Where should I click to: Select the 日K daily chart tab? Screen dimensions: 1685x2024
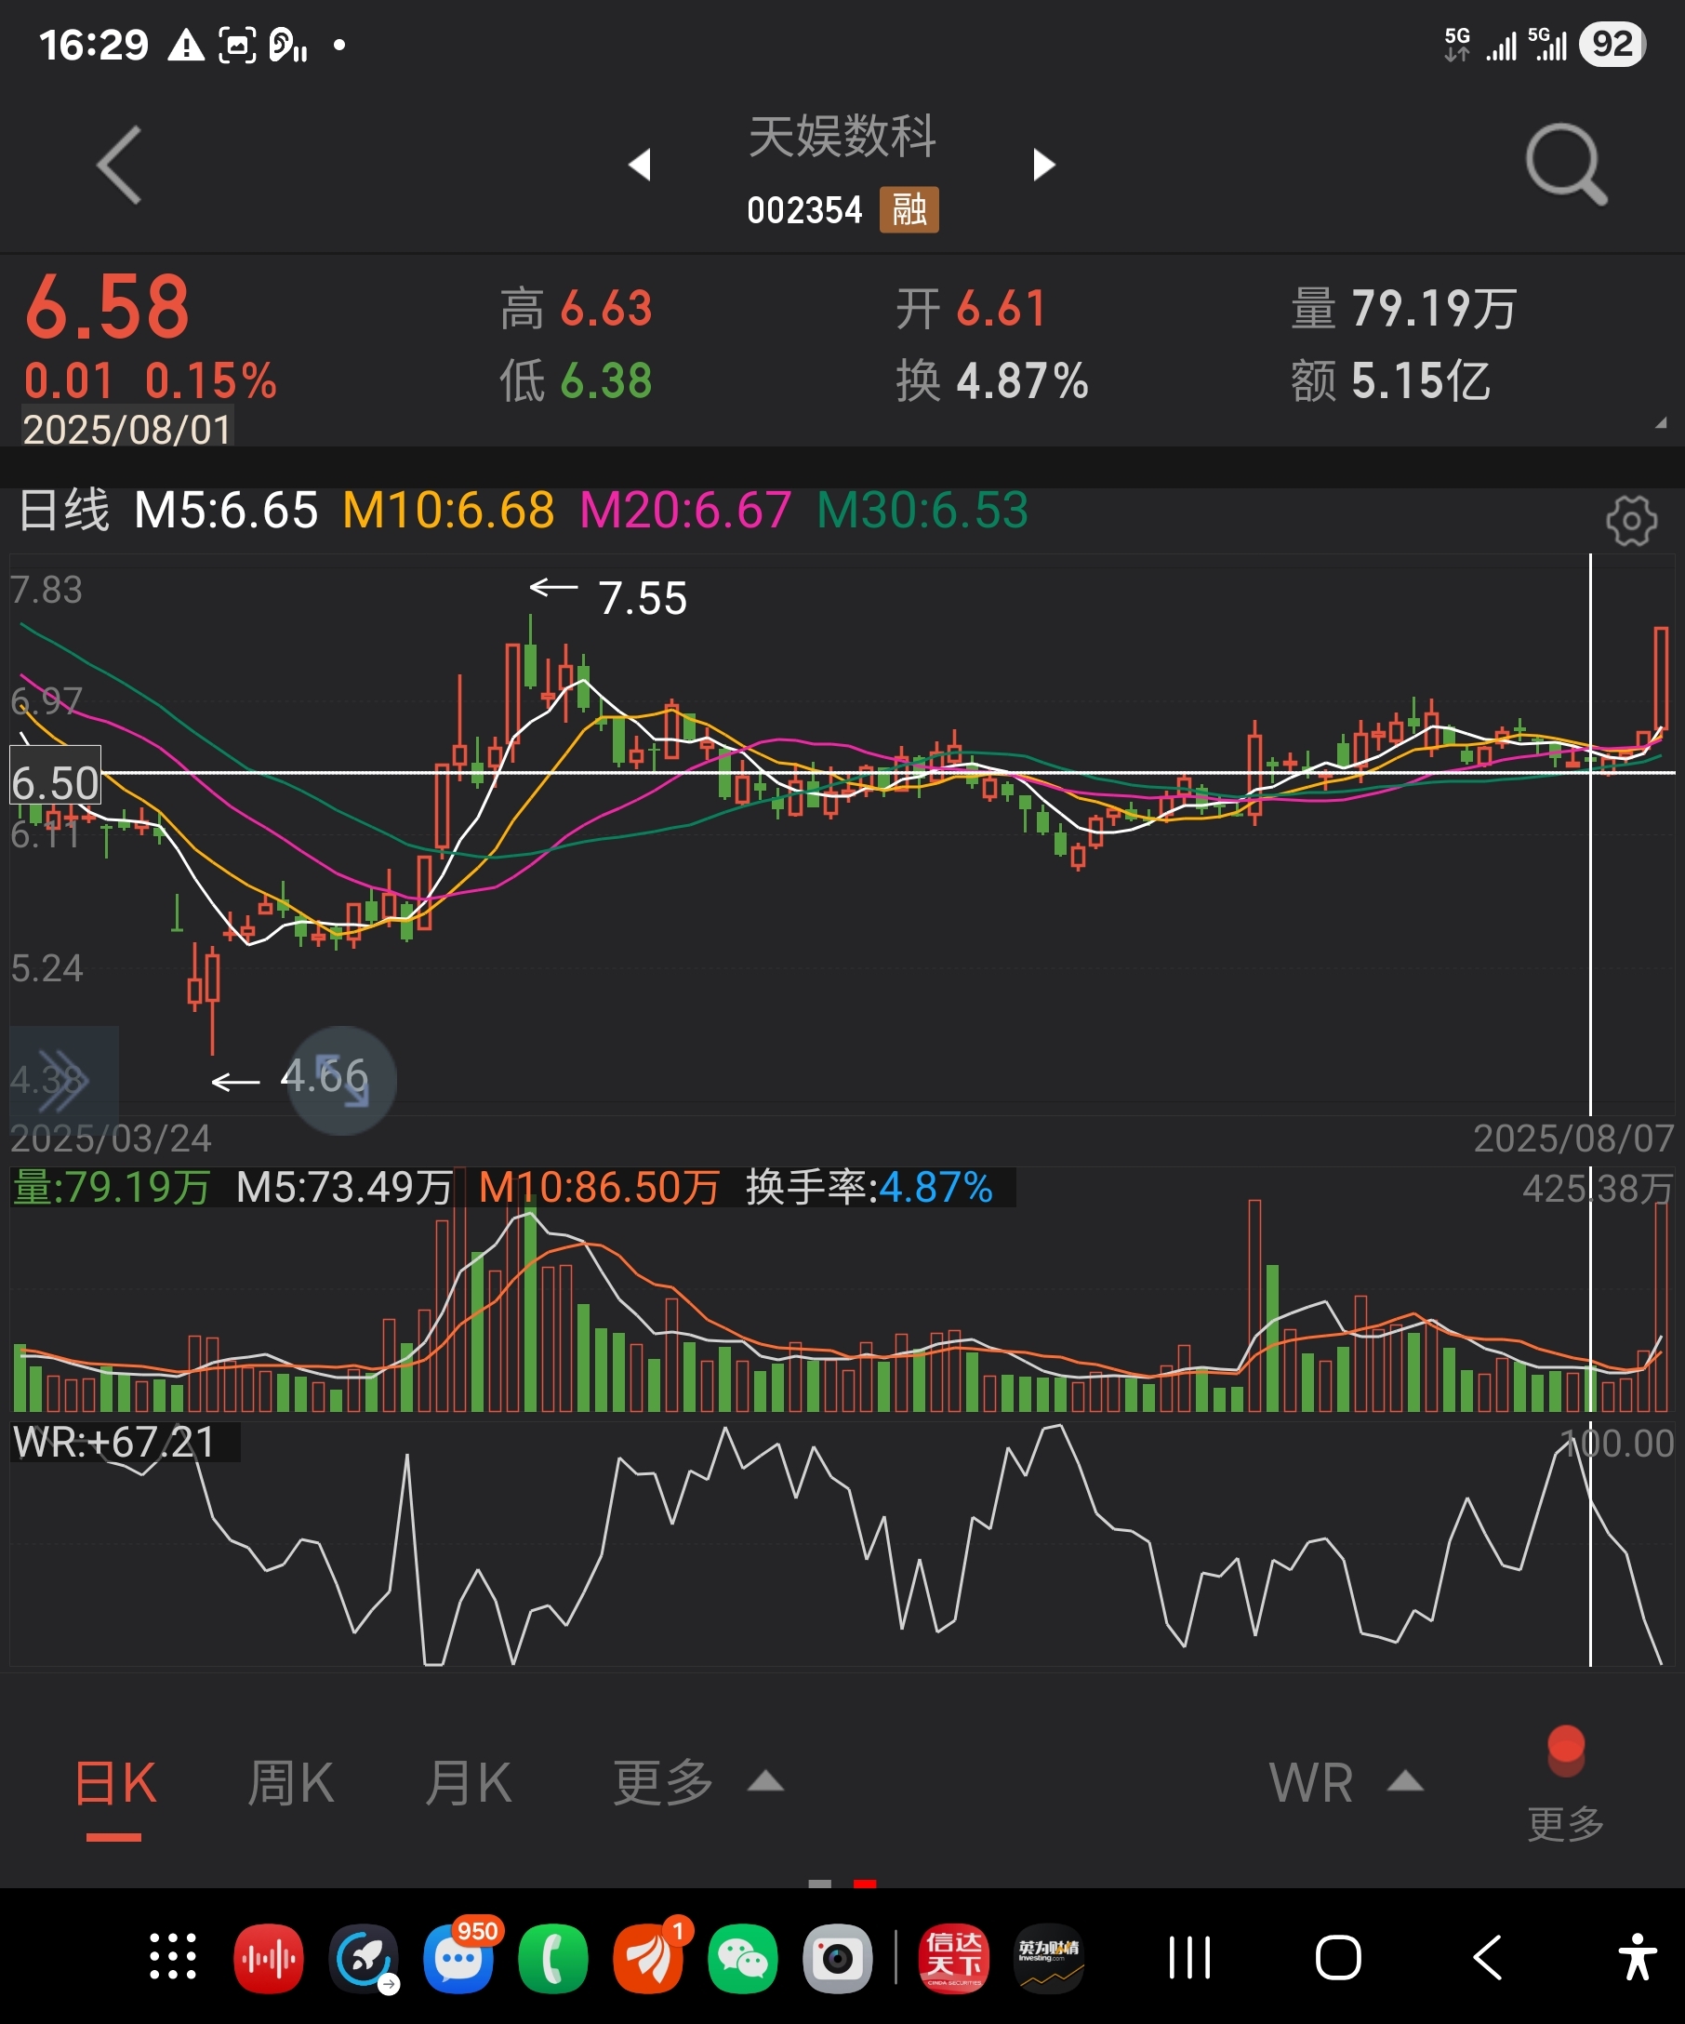(114, 1783)
